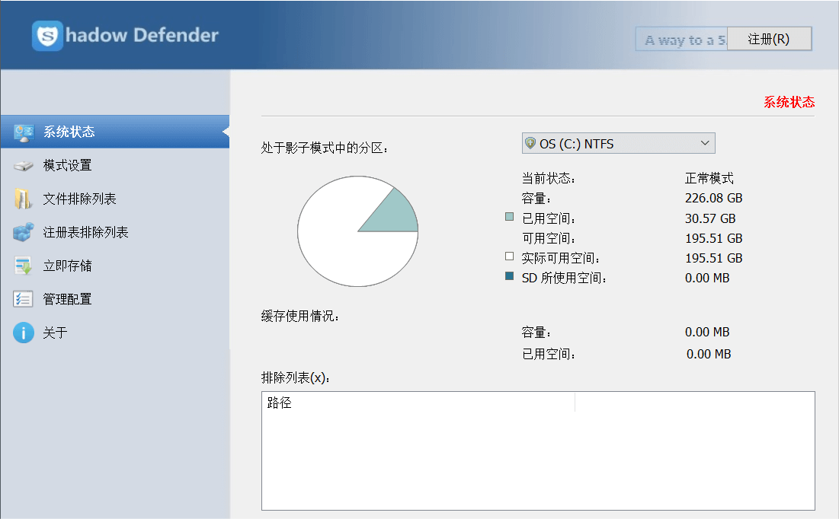The width and height of the screenshot is (839, 519).
Task: Click the cache section 已用空间 label
Action: point(549,354)
